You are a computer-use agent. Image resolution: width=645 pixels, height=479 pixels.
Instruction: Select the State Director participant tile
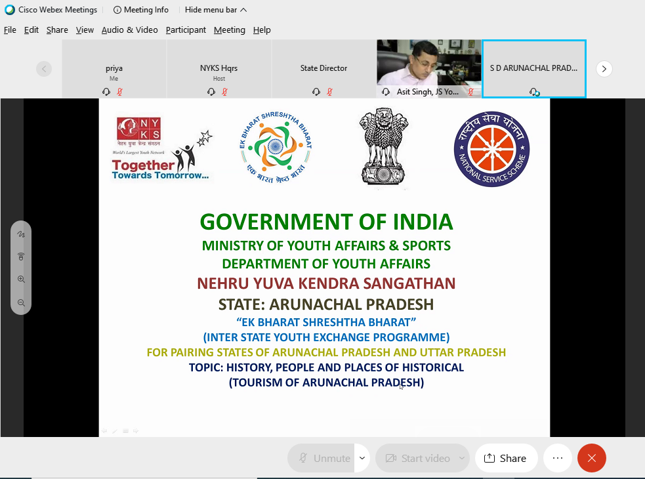(x=323, y=69)
